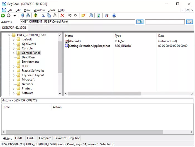Switch to the Find2 tab
Viewport: 195px width, 147px height.
coord(31,138)
